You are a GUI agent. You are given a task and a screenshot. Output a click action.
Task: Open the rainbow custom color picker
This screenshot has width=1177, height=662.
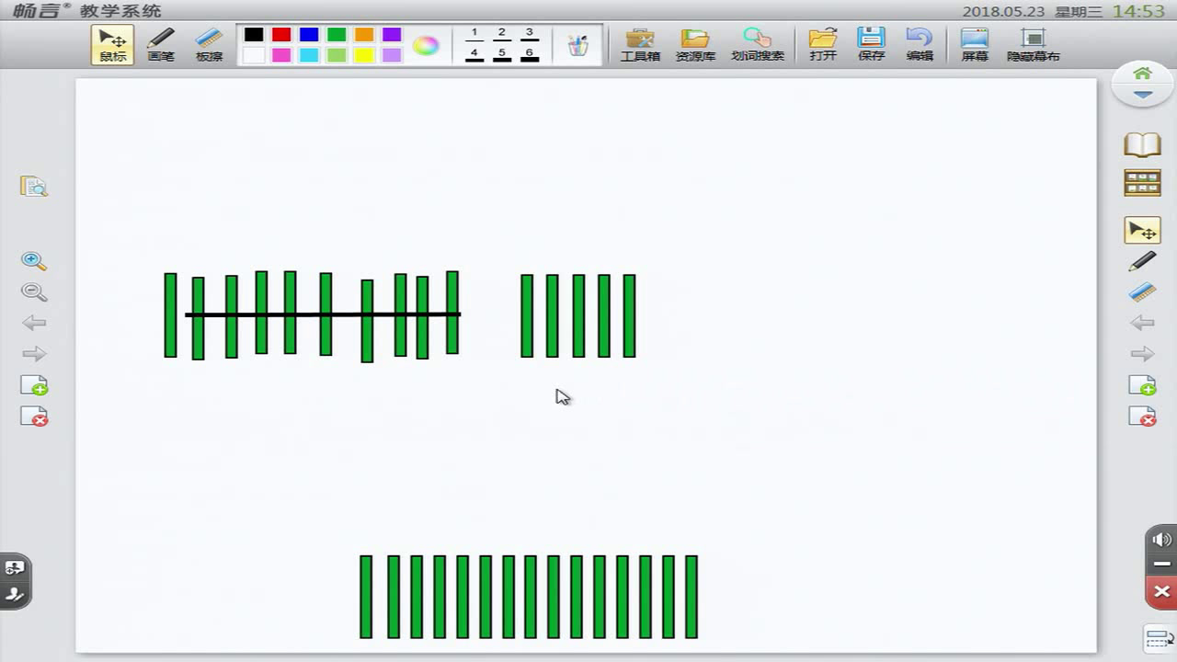pyautogui.click(x=425, y=45)
